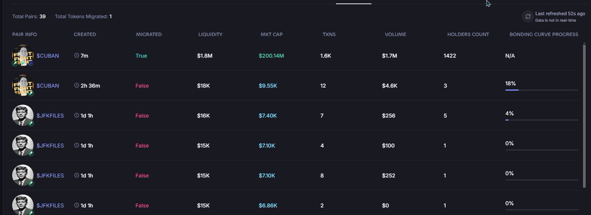Click the 4% bonding curve progress bar
Viewport: 591px width, 215px height.
click(x=541, y=120)
